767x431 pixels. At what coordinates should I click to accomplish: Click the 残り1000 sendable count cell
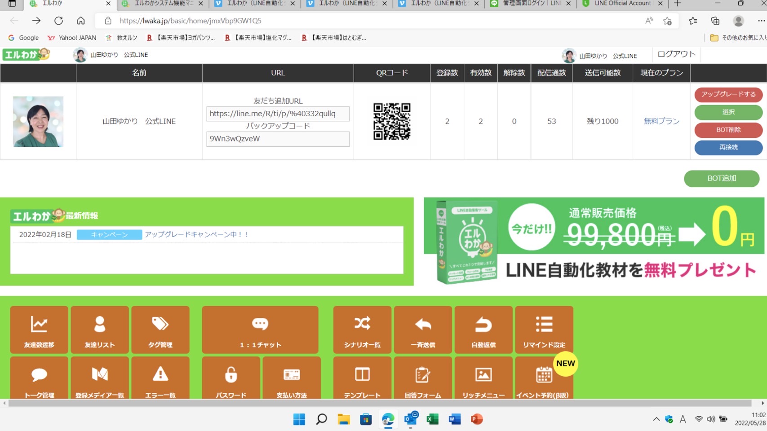(x=603, y=121)
